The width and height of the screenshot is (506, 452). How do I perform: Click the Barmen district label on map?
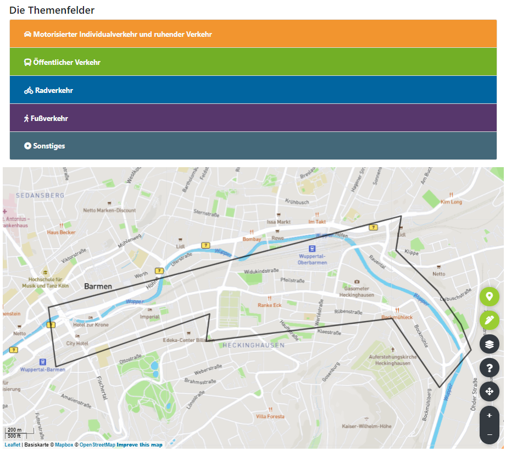click(98, 286)
